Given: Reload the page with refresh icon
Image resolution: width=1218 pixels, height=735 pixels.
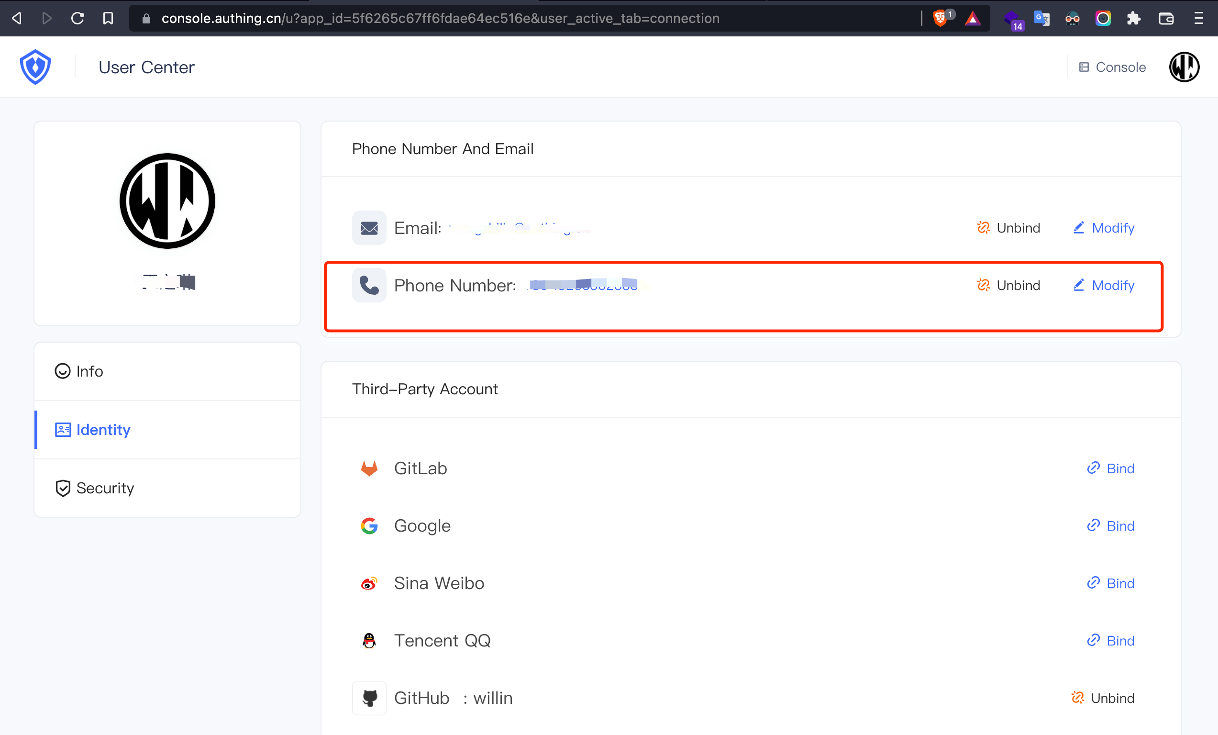Looking at the screenshot, I should point(78,18).
